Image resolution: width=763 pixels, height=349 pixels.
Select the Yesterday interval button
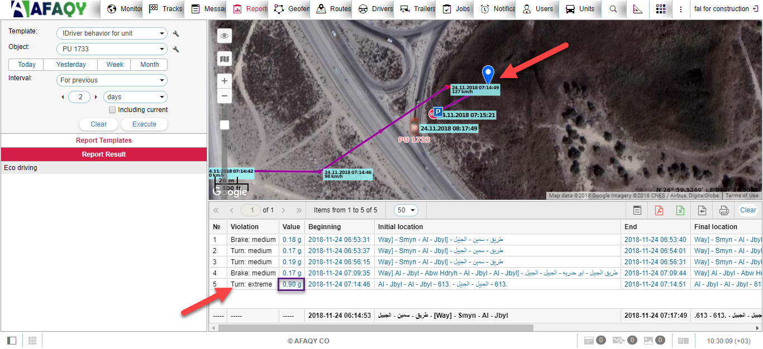pyautogui.click(x=71, y=65)
